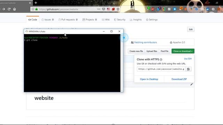Viewport: 223px width, 125px height.
Task: Select the Code tab
Action: [33, 19]
